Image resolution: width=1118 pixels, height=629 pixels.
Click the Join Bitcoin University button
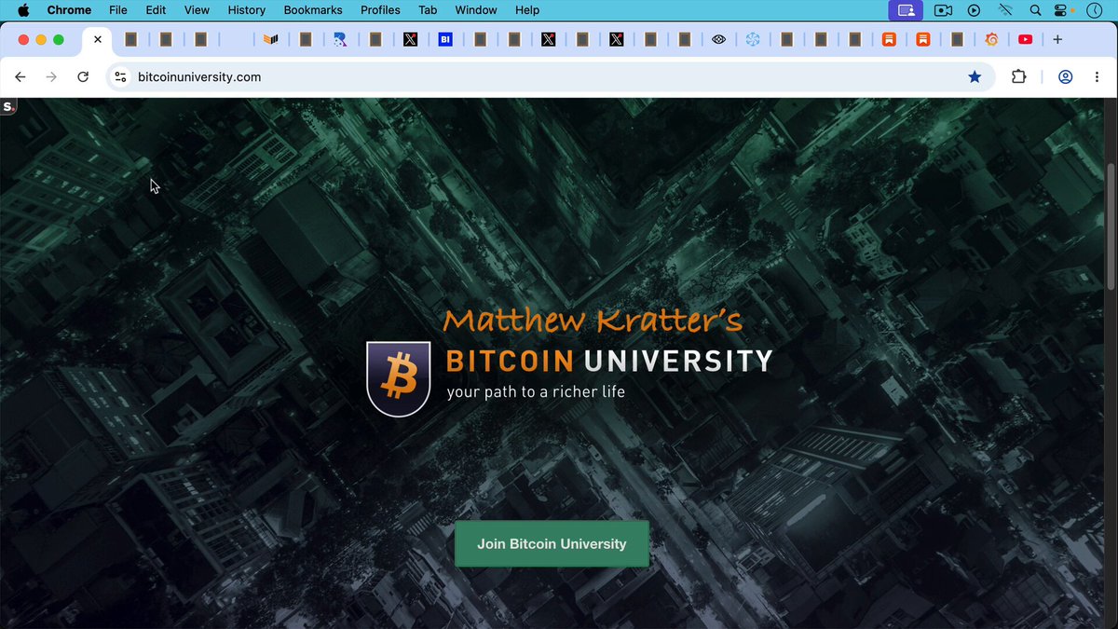point(552,544)
